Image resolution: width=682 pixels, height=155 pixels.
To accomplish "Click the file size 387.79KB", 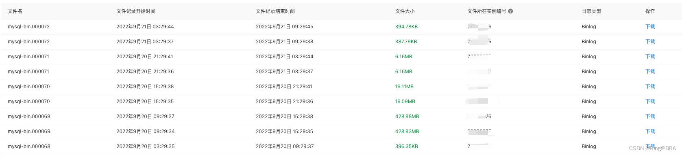I will coord(406,42).
